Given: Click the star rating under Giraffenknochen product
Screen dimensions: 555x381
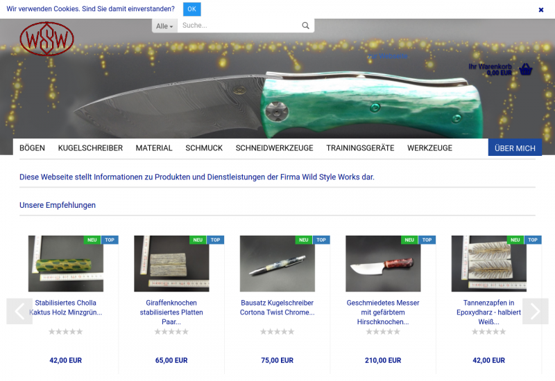Looking at the screenshot, I should [x=171, y=332].
